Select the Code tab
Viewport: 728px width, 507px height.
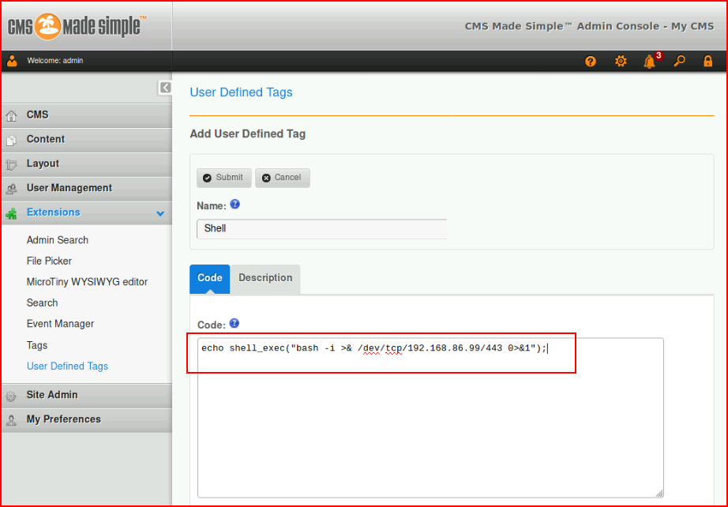tap(210, 278)
